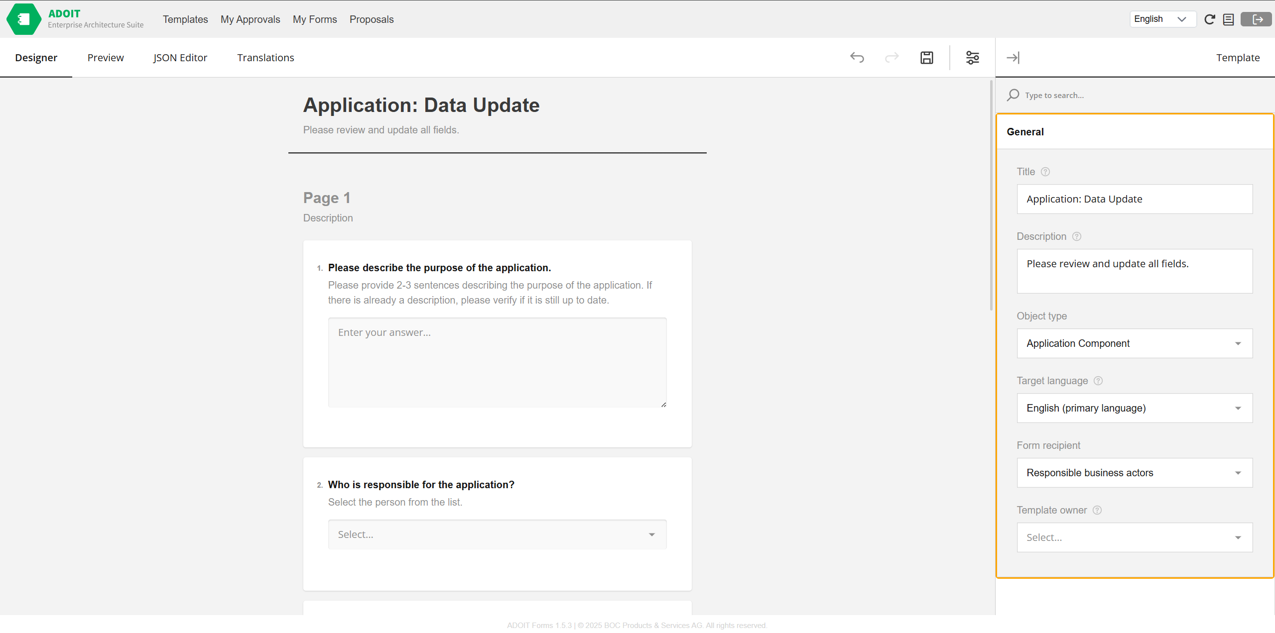Save the form with the floppy icon
This screenshot has width=1275, height=633.
tap(926, 58)
